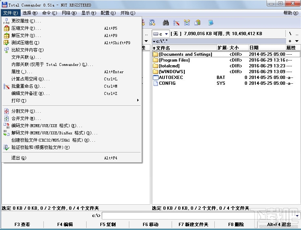Screen dimensions: 301x230
Task: Open the 命令(C) menu
Action: 50,13
